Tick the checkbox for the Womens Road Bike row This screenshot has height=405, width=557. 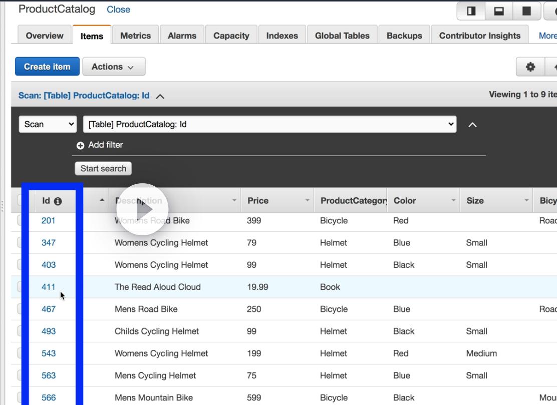[19, 221]
